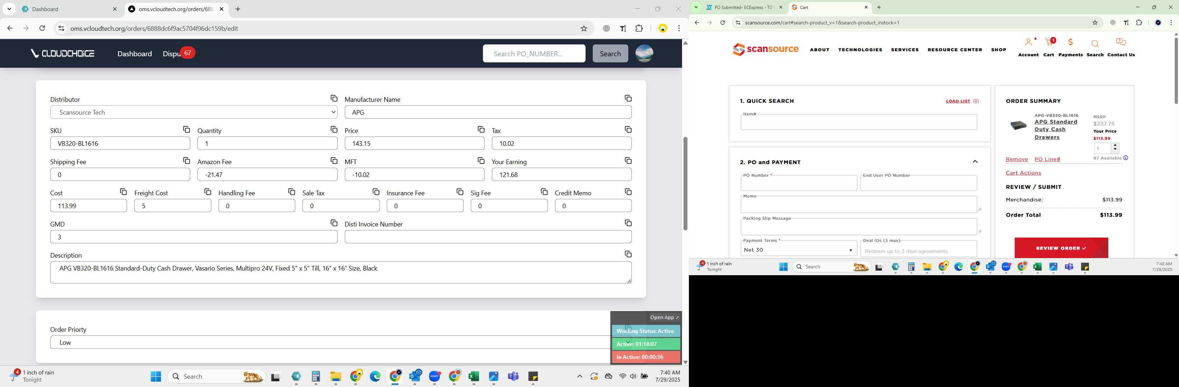The width and height of the screenshot is (1179, 387).
Task: Reload the ScanSource cart page
Action: tap(722, 22)
